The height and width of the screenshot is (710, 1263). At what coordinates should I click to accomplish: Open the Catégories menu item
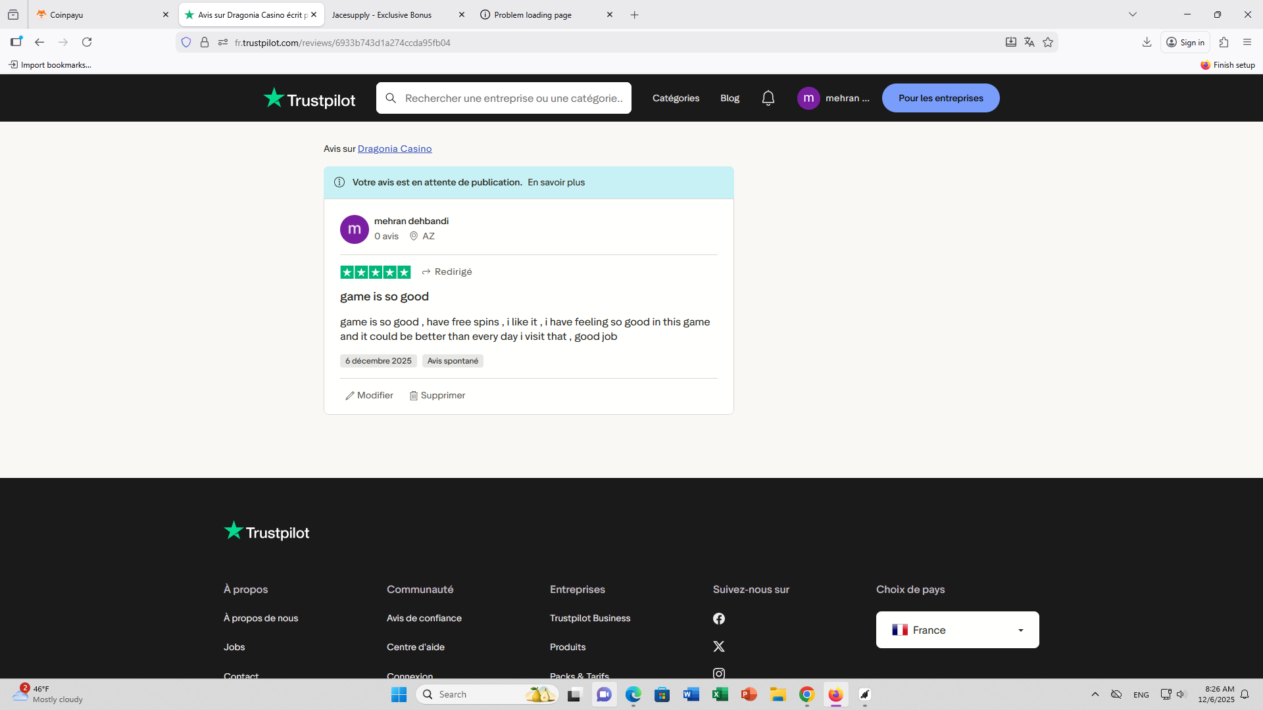click(x=676, y=98)
